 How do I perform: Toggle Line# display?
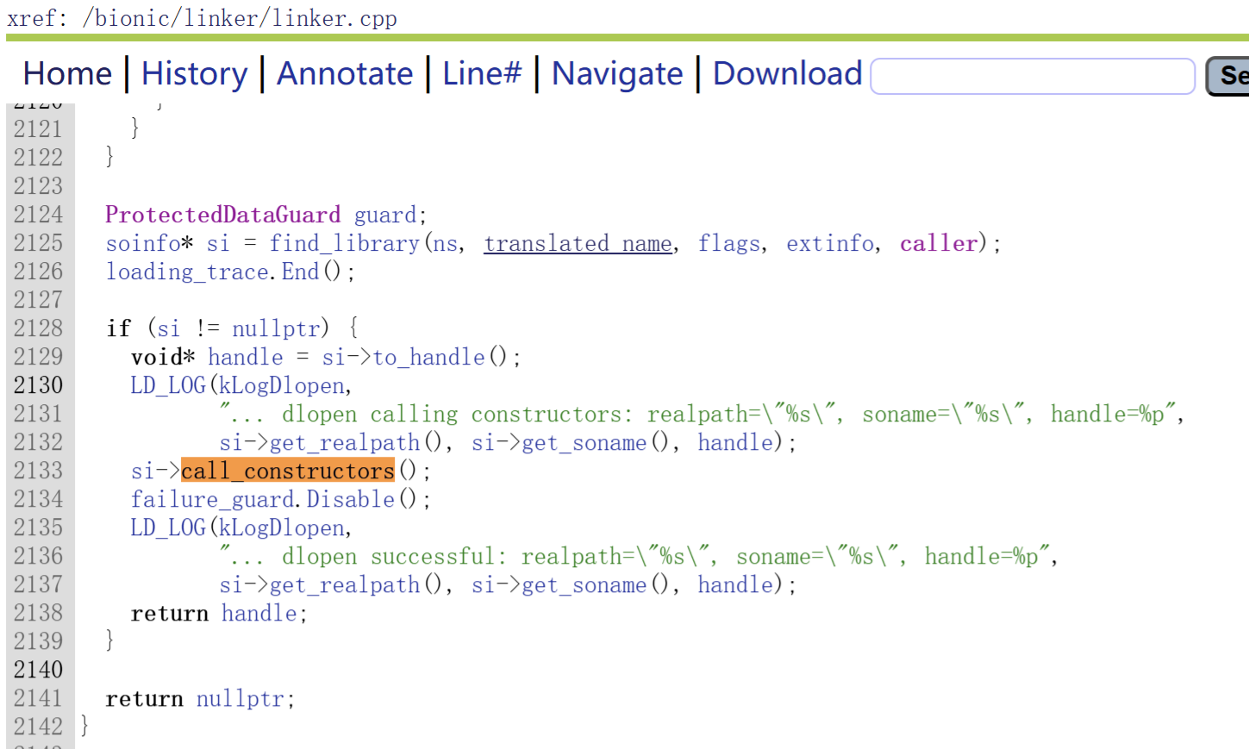pyautogui.click(x=482, y=74)
